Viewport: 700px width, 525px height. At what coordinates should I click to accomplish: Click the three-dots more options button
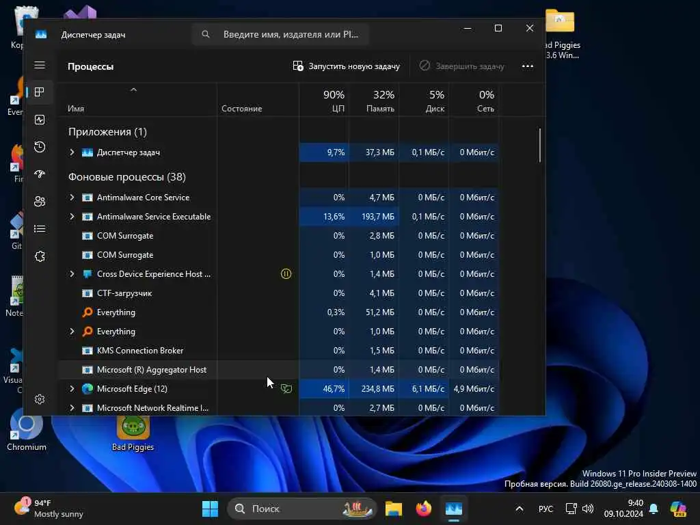pyautogui.click(x=528, y=66)
